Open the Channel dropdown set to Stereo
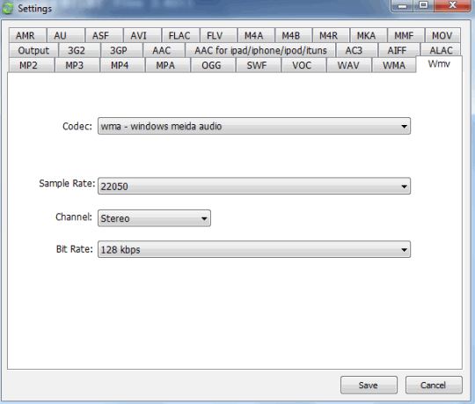475x404 pixels. click(154, 218)
